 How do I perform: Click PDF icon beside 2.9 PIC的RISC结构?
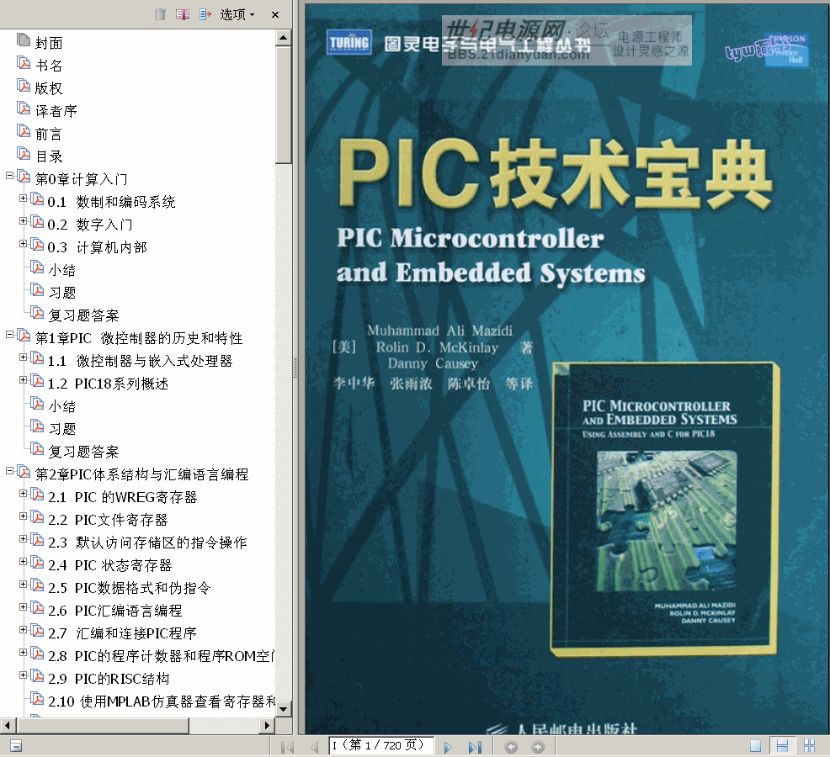(37, 676)
